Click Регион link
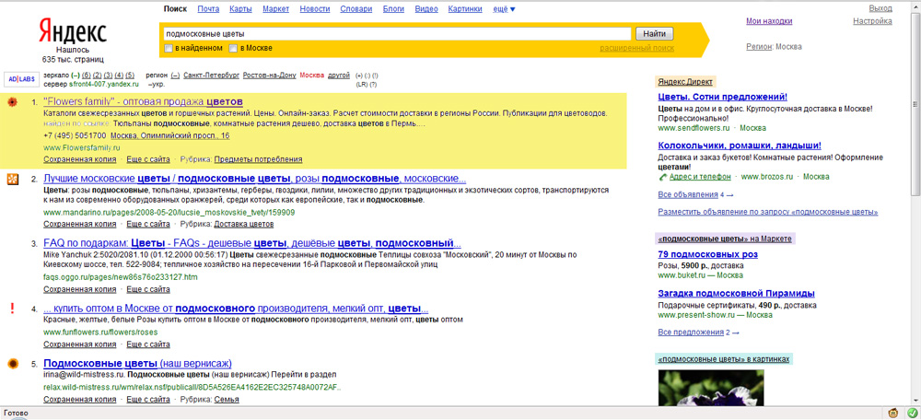The image size is (921, 420). click(759, 47)
